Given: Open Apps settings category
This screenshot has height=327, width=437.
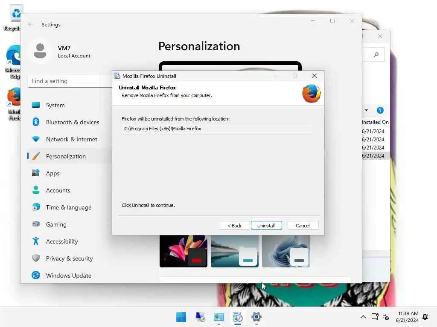Looking at the screenshot, I should click(70, 173).
